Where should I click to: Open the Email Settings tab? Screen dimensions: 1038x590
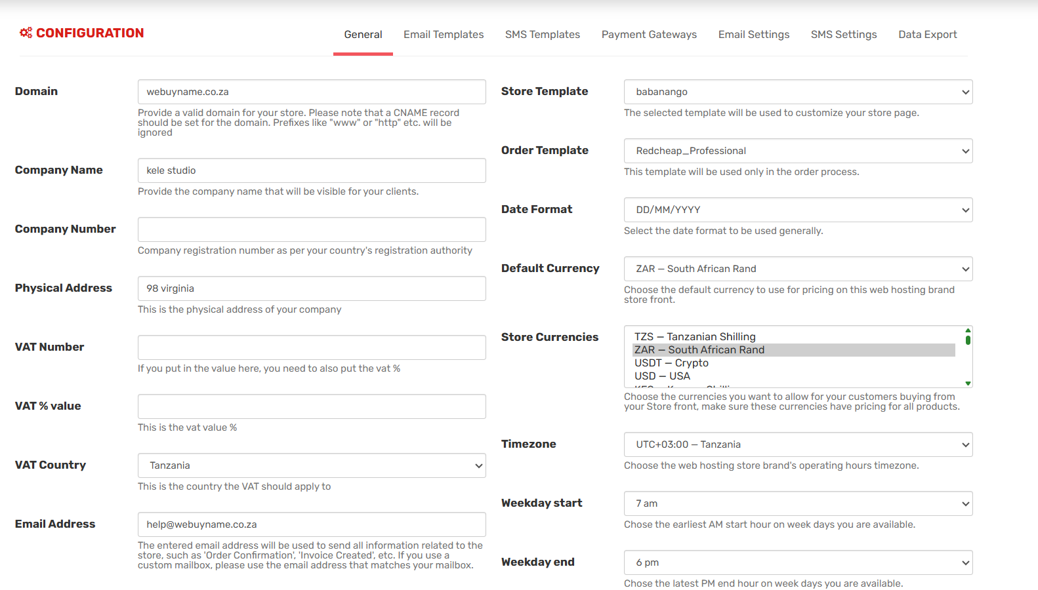coord(754,35)
